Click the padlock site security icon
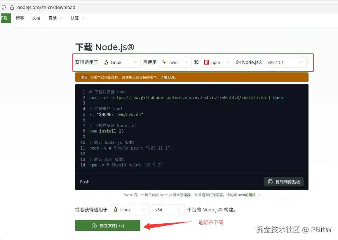 [12, 7]
